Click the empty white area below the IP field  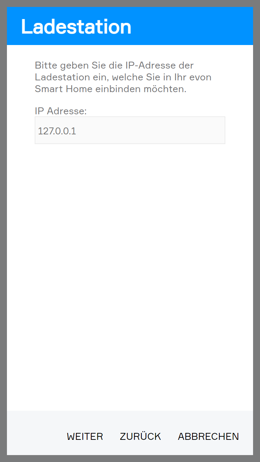pyautogui.click(x=130, y=277)
